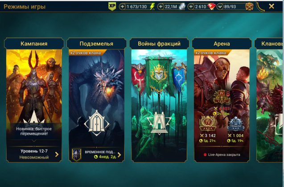Viewport: 284px width, 187px height.
Task: Click the silver III tag arena badge
Action: tap(236, 124)
